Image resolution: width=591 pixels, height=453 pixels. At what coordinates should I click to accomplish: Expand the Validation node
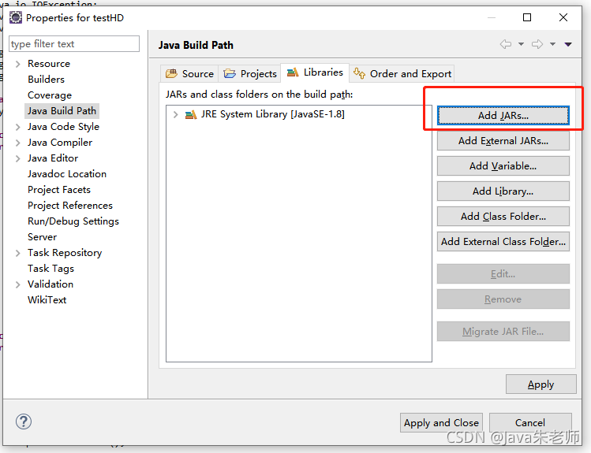(17, 285)
